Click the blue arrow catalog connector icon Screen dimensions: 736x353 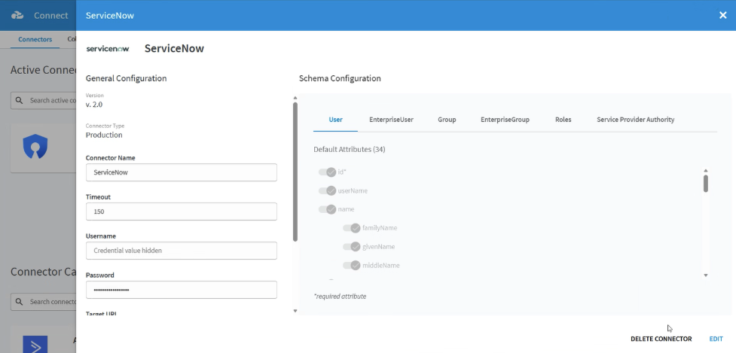tap(35, 345)
